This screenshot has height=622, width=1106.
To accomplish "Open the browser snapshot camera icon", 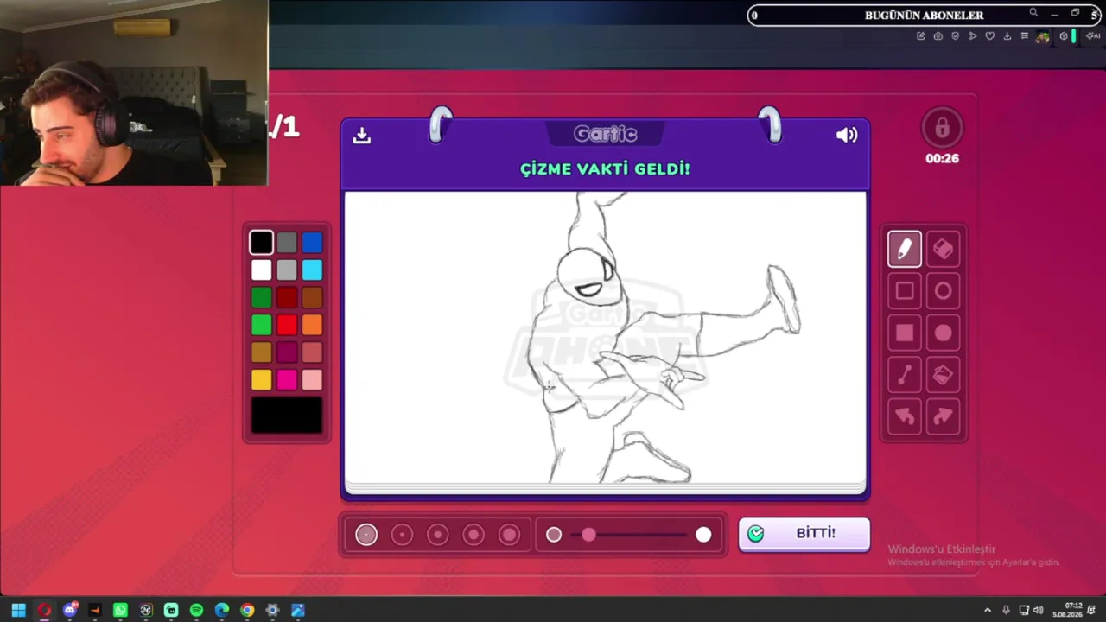I will pos(938,36).
